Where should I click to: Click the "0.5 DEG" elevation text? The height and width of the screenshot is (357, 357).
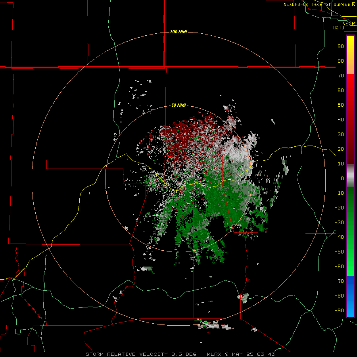click(184, 354)
